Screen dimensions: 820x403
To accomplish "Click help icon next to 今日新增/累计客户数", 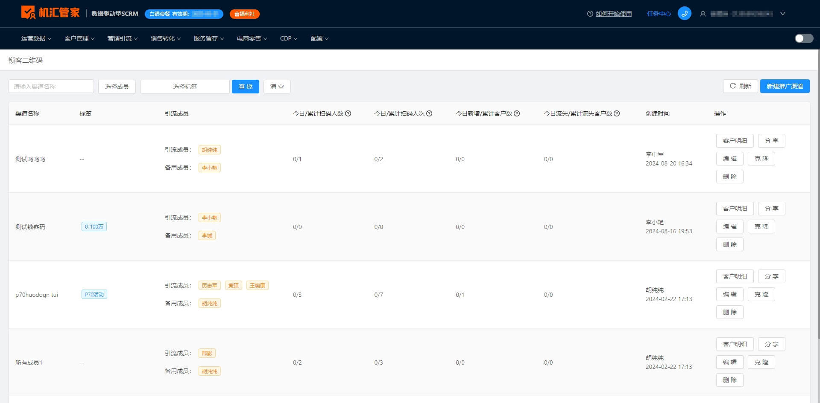I will click(x=517, y=113).
